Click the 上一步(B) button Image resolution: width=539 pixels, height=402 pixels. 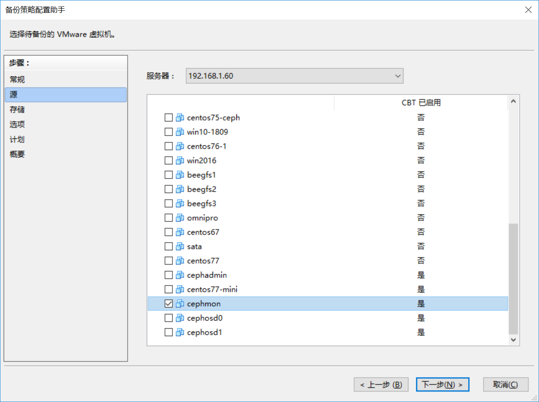tap(381, 385)
